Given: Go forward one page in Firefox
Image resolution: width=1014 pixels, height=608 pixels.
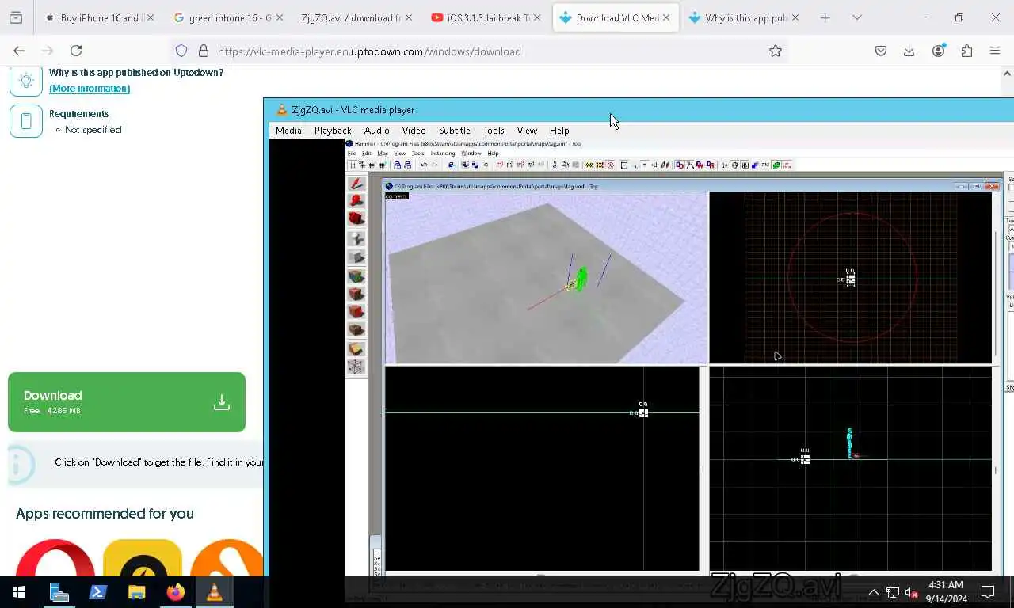Looking at the screenshot, I should click(48, 51).
